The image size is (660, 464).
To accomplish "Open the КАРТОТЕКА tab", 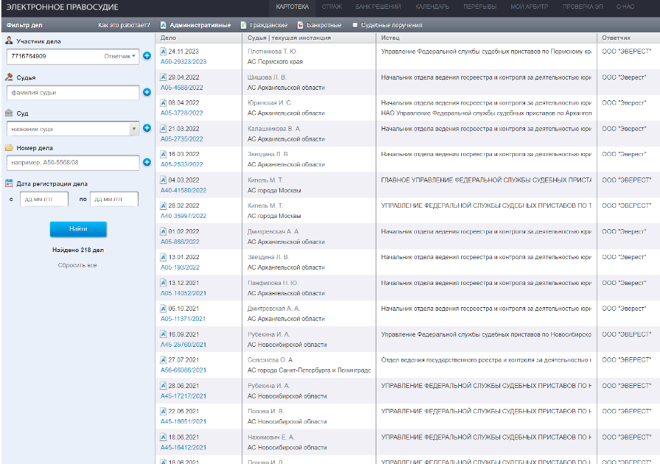I will pos(293,7).
